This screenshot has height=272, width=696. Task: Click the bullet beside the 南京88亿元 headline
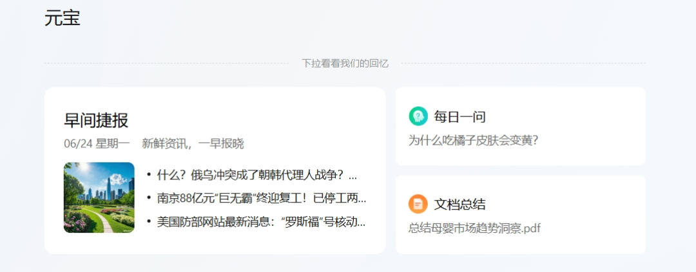(149, 198)
